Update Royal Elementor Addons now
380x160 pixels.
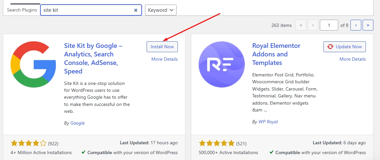click(x=344, y=47)
